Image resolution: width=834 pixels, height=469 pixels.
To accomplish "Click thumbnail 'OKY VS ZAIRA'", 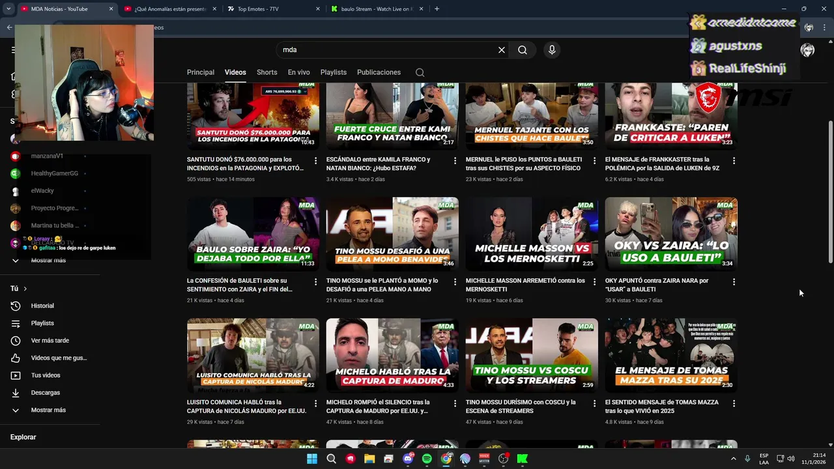I will (x=671, y=234).
